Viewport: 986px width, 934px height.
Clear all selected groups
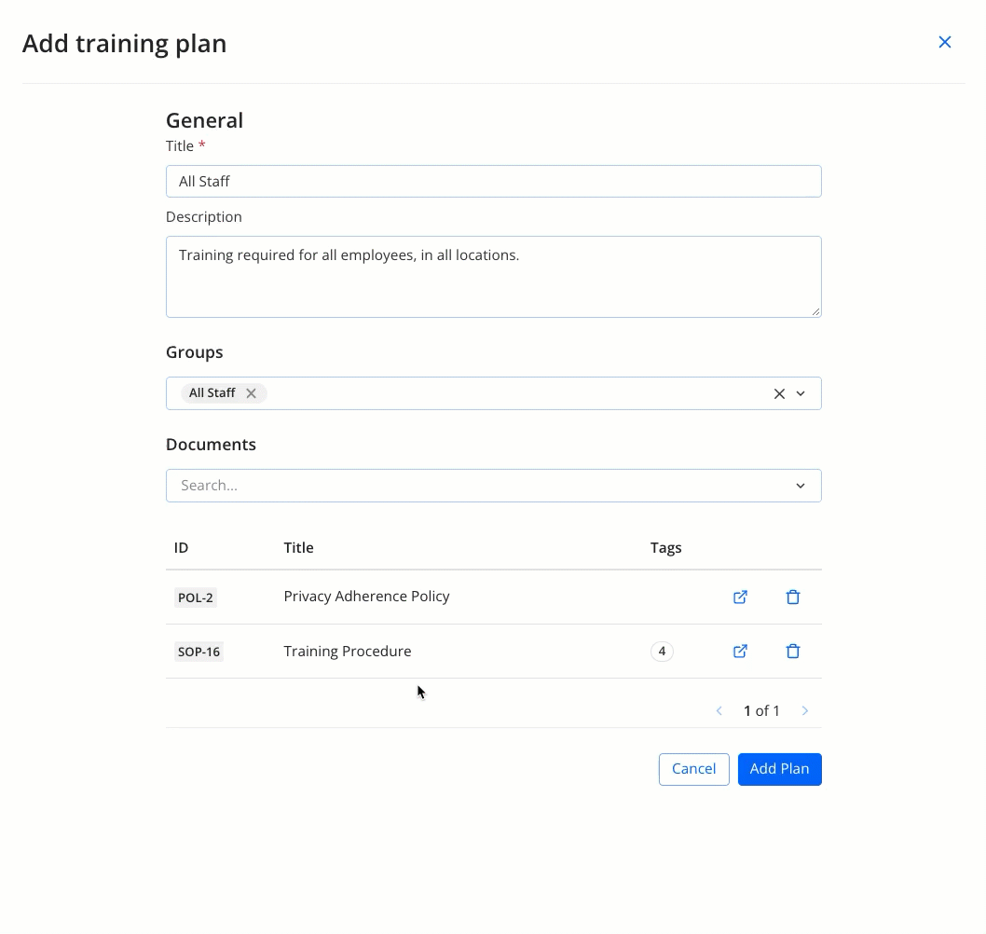779,392
